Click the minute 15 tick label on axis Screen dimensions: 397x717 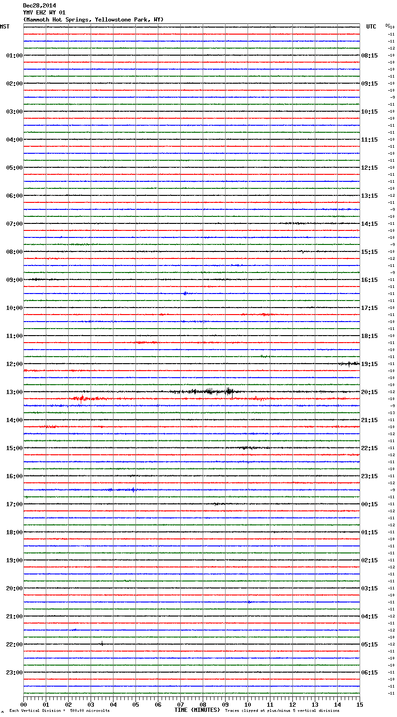click(x=360, y=704)
